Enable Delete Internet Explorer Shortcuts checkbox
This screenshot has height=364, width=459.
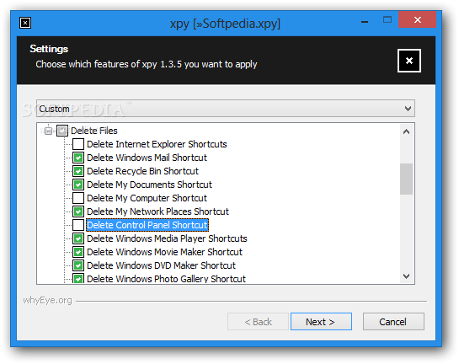(78, 144)
